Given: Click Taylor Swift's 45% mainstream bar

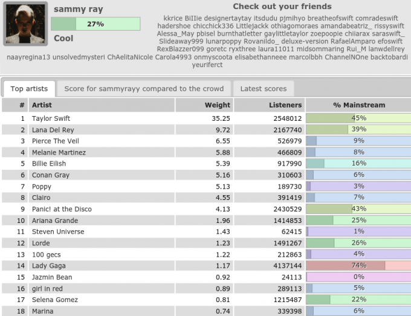Looking at the screenshot, I should coord(358,118).
